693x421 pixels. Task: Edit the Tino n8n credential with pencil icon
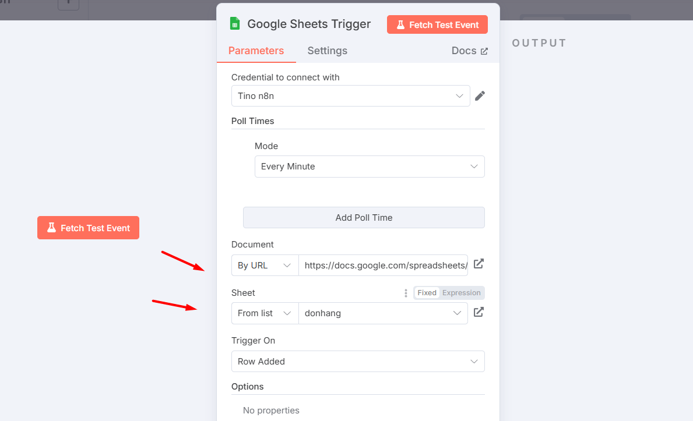click(480, 96)
